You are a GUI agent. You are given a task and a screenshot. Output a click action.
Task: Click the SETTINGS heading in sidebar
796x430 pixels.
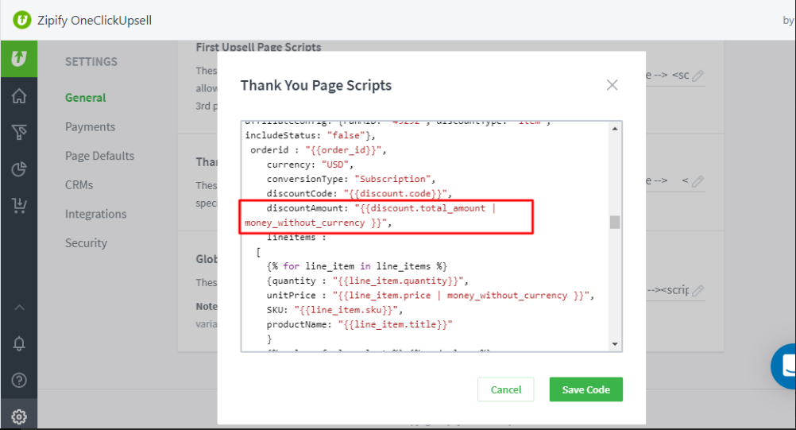[91, 62]
